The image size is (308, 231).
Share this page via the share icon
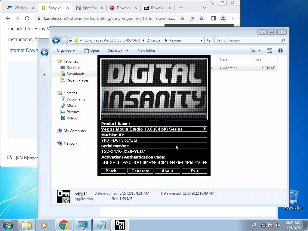click(x=192, y=18)
